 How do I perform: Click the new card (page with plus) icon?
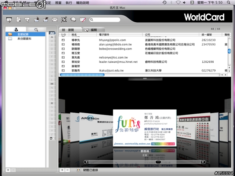pyautogui.click(x=19, y=19)
